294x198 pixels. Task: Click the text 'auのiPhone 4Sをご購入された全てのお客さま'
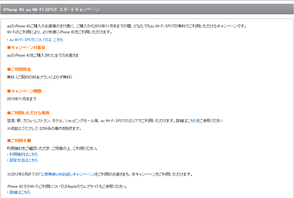pyautogui.click(x=43, y=55)
